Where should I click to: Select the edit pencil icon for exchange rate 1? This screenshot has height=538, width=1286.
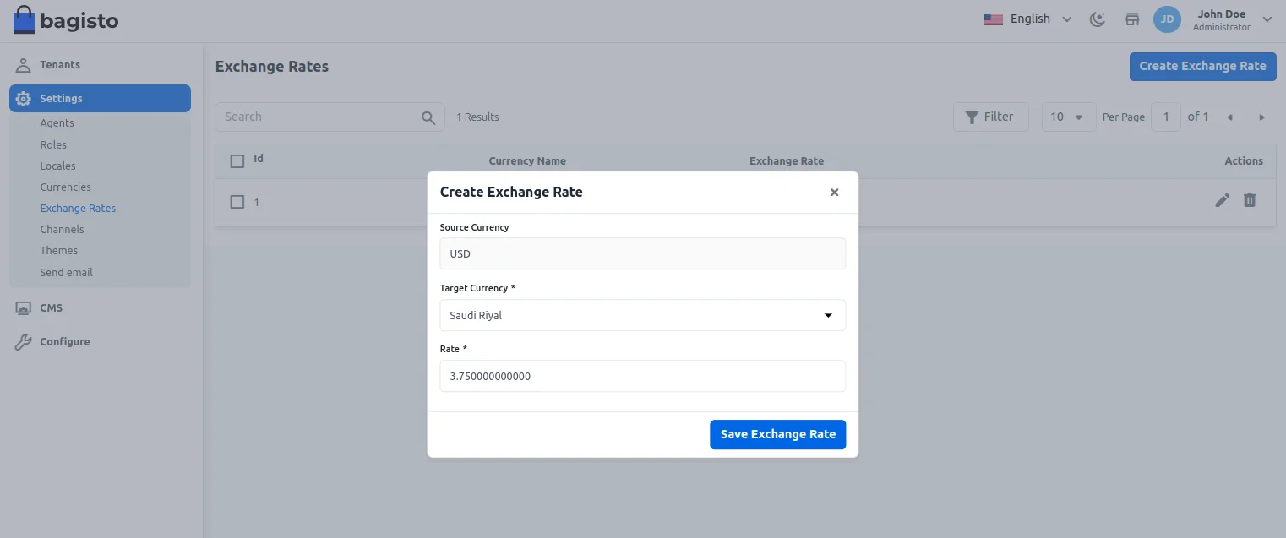coord(1222,201)
